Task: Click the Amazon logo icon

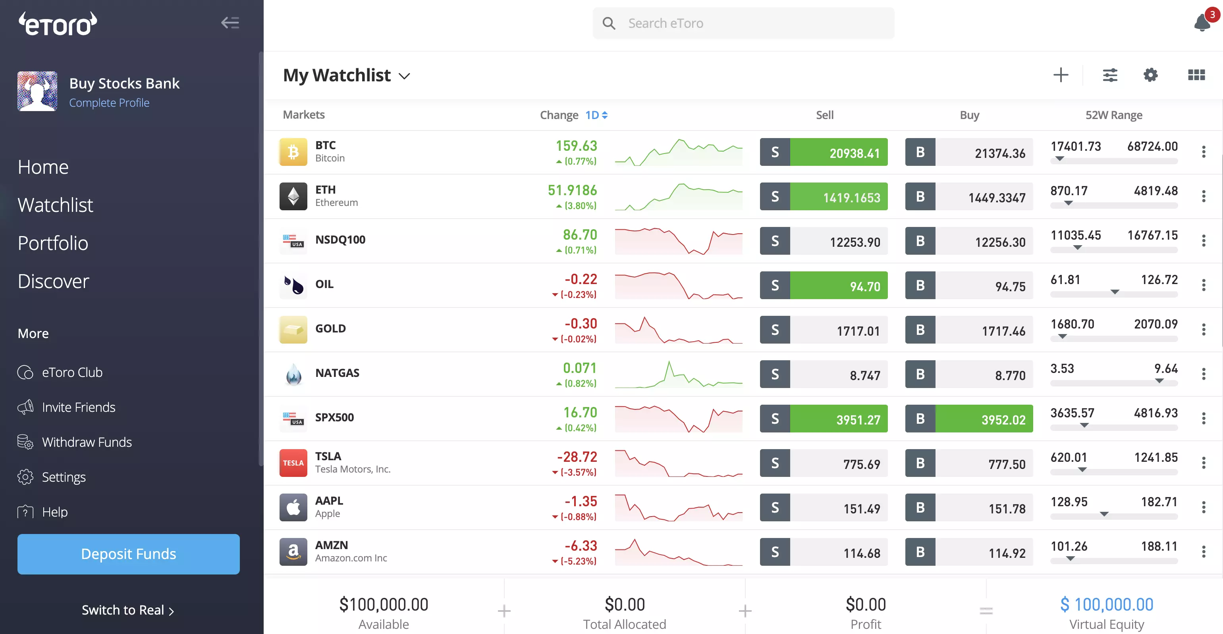Action: point(293,551)
